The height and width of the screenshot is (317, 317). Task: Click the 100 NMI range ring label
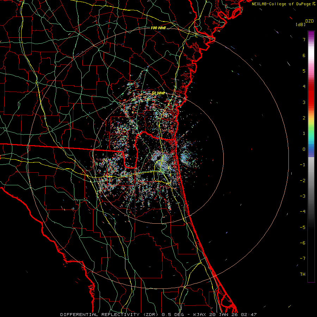pos(158,28)
